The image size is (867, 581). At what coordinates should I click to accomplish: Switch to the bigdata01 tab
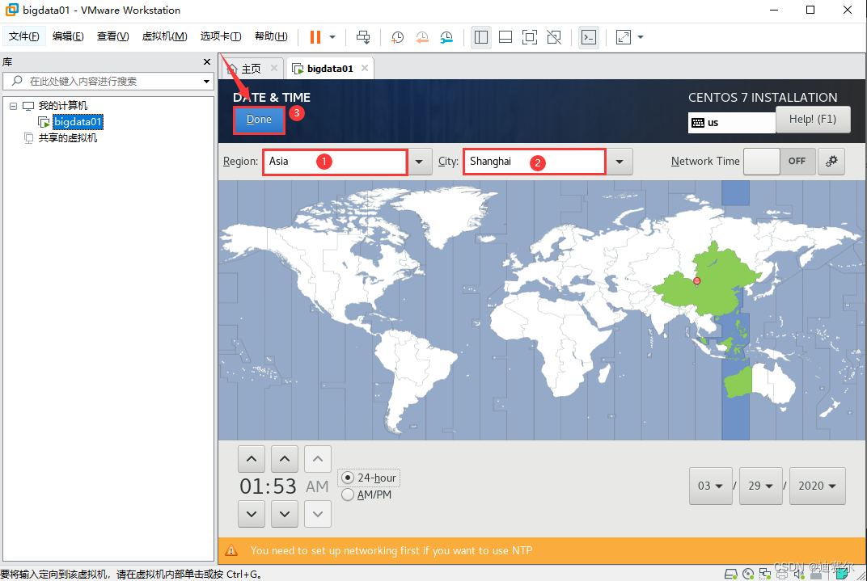(x=330, y=69)
